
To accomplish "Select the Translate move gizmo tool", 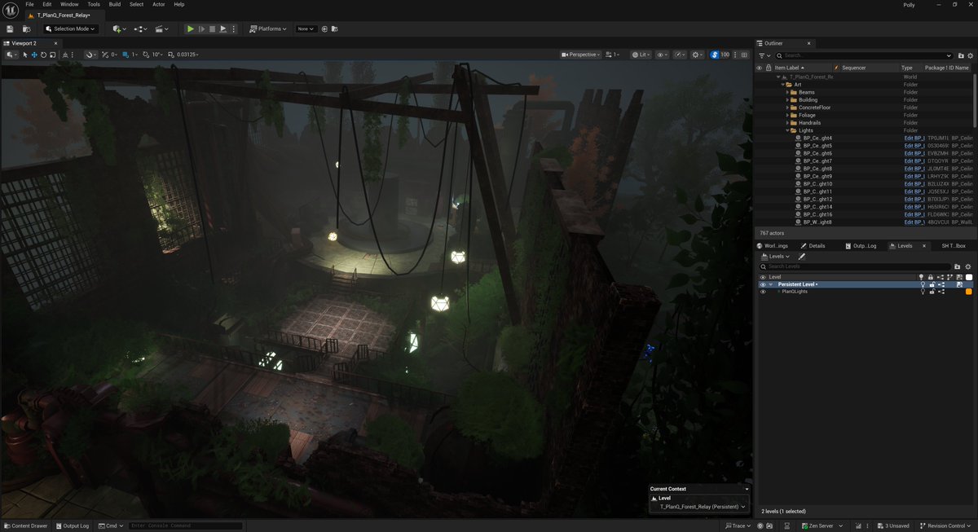I will [34, 55].
